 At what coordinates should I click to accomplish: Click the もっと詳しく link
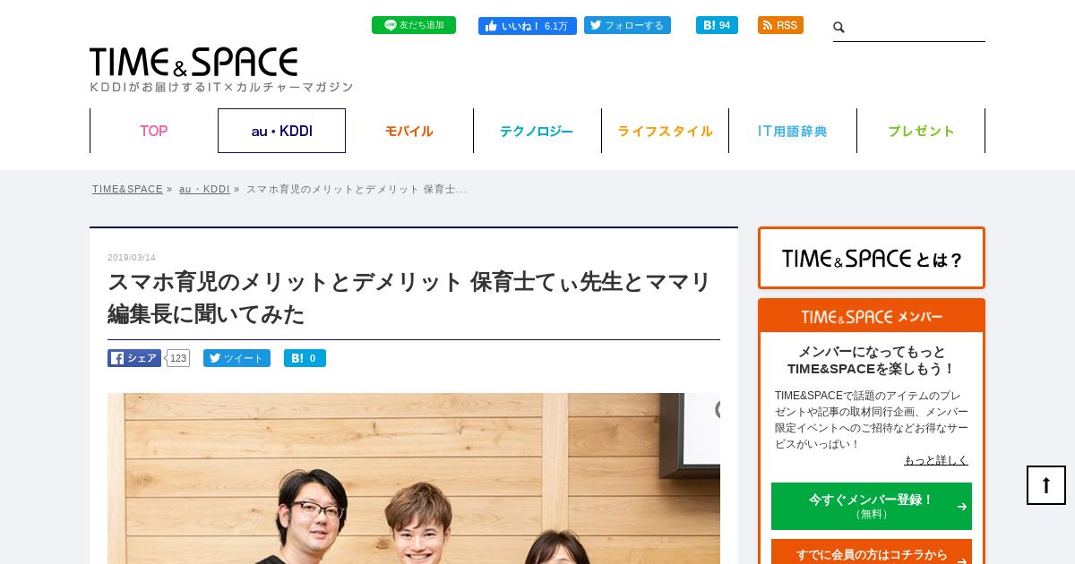coord(936,460)
